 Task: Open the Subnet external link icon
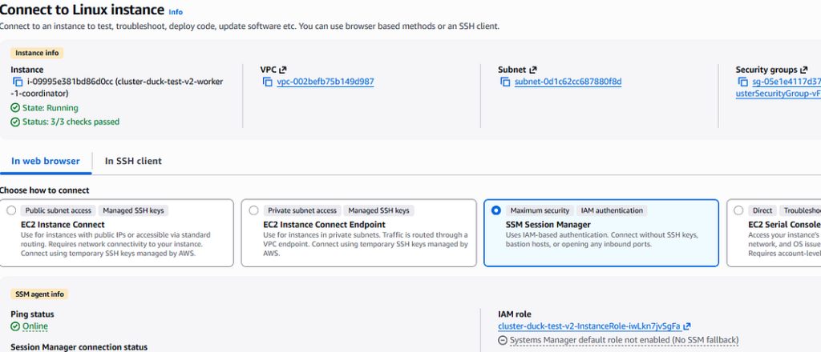click(x=533, y=70)
